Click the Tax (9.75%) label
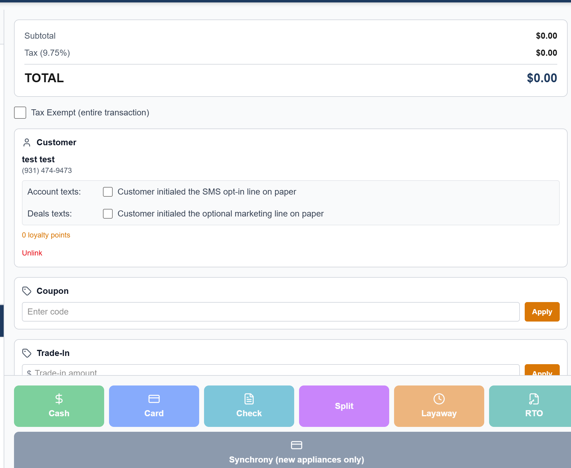 [47, 53]
